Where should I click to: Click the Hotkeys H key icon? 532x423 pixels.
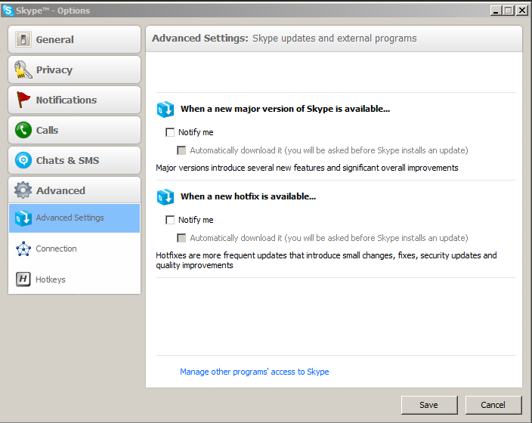tap(23, 279)
